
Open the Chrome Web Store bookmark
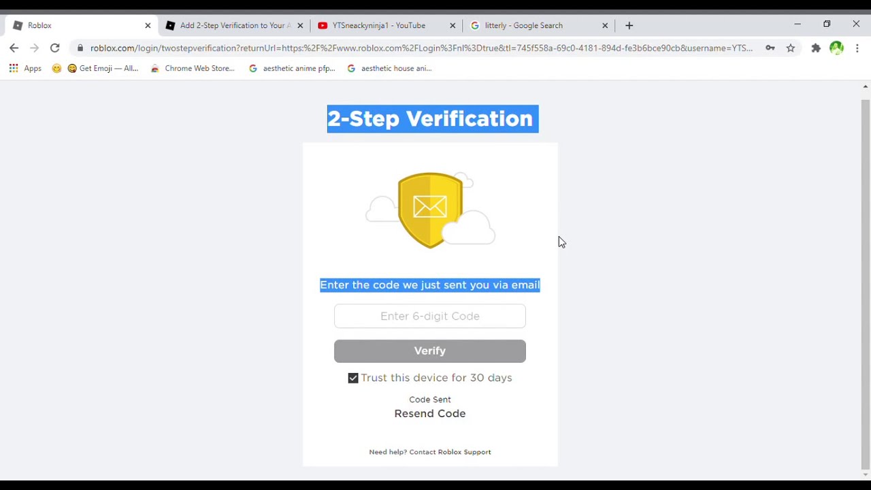(x=193, y=68)
